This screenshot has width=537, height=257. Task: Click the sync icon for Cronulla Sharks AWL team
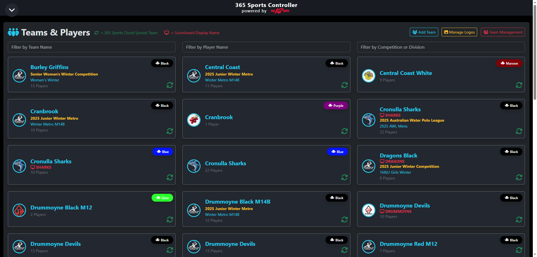[519, 131]
